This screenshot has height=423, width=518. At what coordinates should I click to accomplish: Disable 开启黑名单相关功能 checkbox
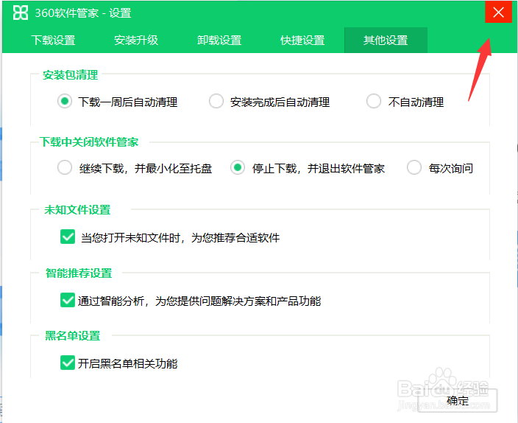coord(68,363)
